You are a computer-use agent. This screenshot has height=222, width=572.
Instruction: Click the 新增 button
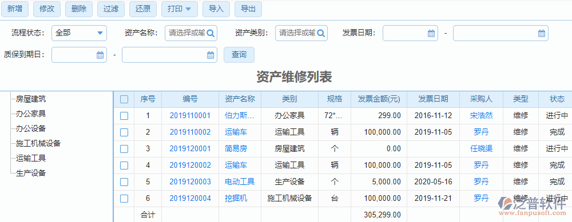pos(15,9)
